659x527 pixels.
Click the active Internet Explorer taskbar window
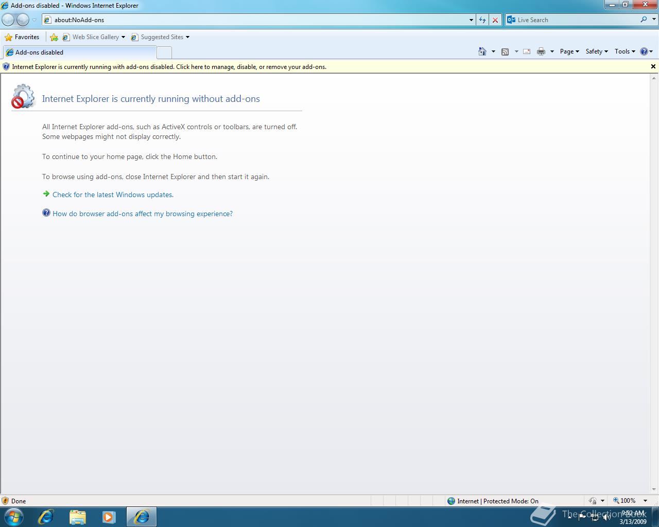142,517
